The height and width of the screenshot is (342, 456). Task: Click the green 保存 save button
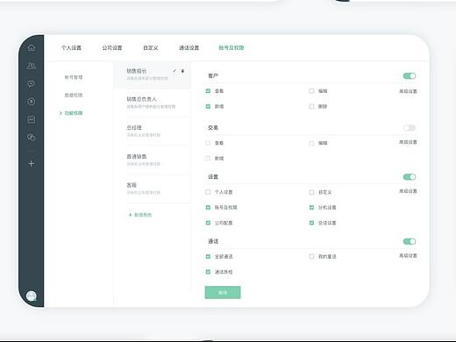click(223, 292)
